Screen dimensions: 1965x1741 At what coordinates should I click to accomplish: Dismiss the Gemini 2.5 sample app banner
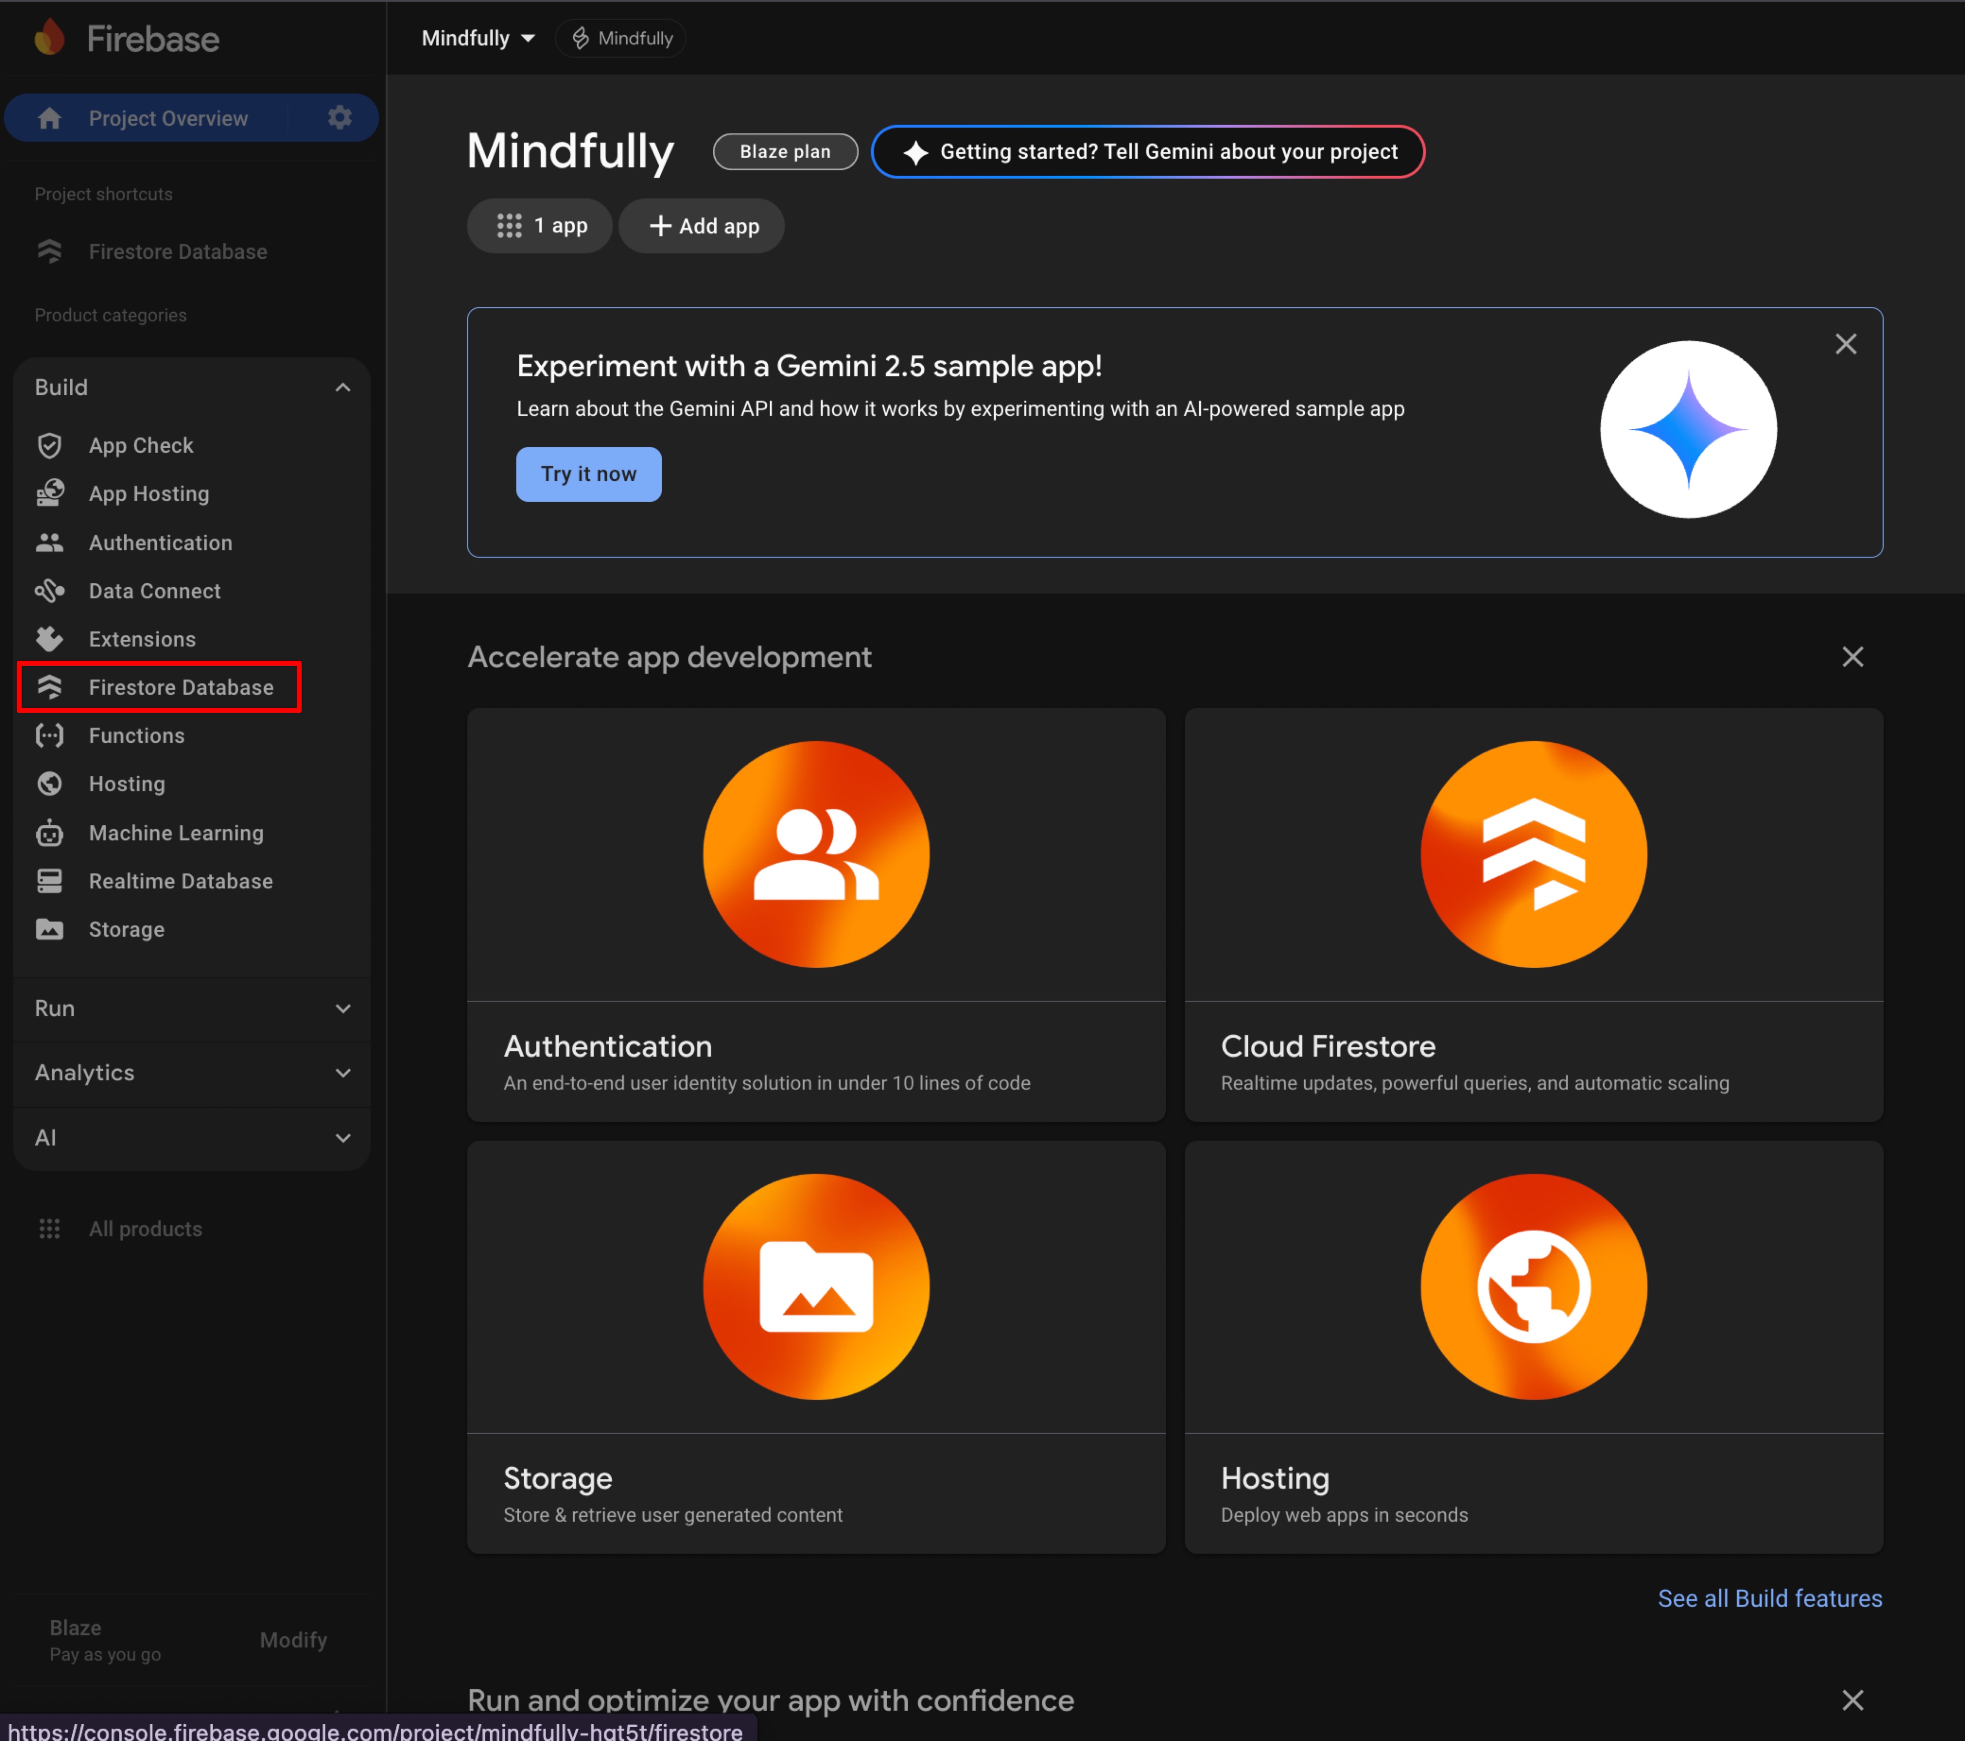coord(1845,344)
